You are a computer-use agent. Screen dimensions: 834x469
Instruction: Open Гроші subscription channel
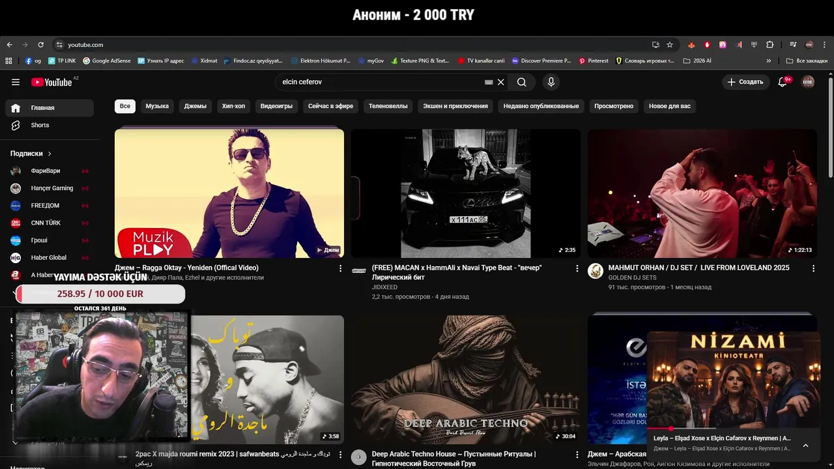pos(50,240)
